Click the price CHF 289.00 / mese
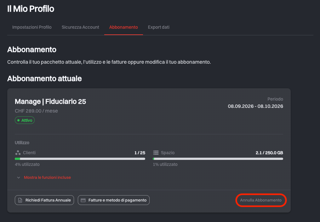 coord(36,111)
